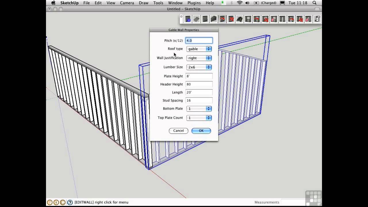Image resolution: width=368 pixels, height=207 pixels.
Task: Select the Roof tool icon
Action: click(239, 19)
